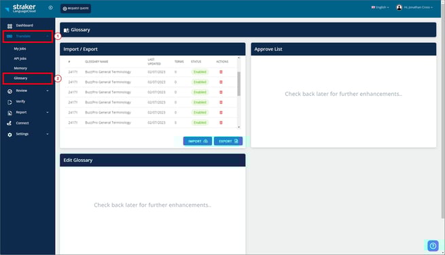Click the Straker LanguageCloud logo
Image resolution: width=445 pixels, height=255 pixels.
pyautogui.click(x=20, y=8)
